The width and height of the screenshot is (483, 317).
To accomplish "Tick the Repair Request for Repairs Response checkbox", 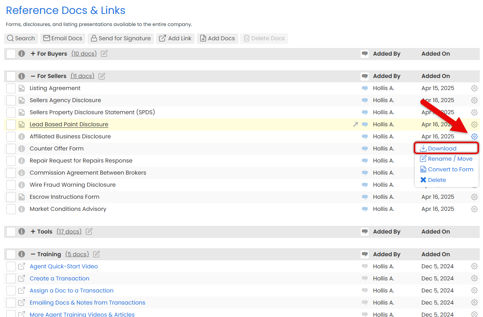I will [11, 161].
